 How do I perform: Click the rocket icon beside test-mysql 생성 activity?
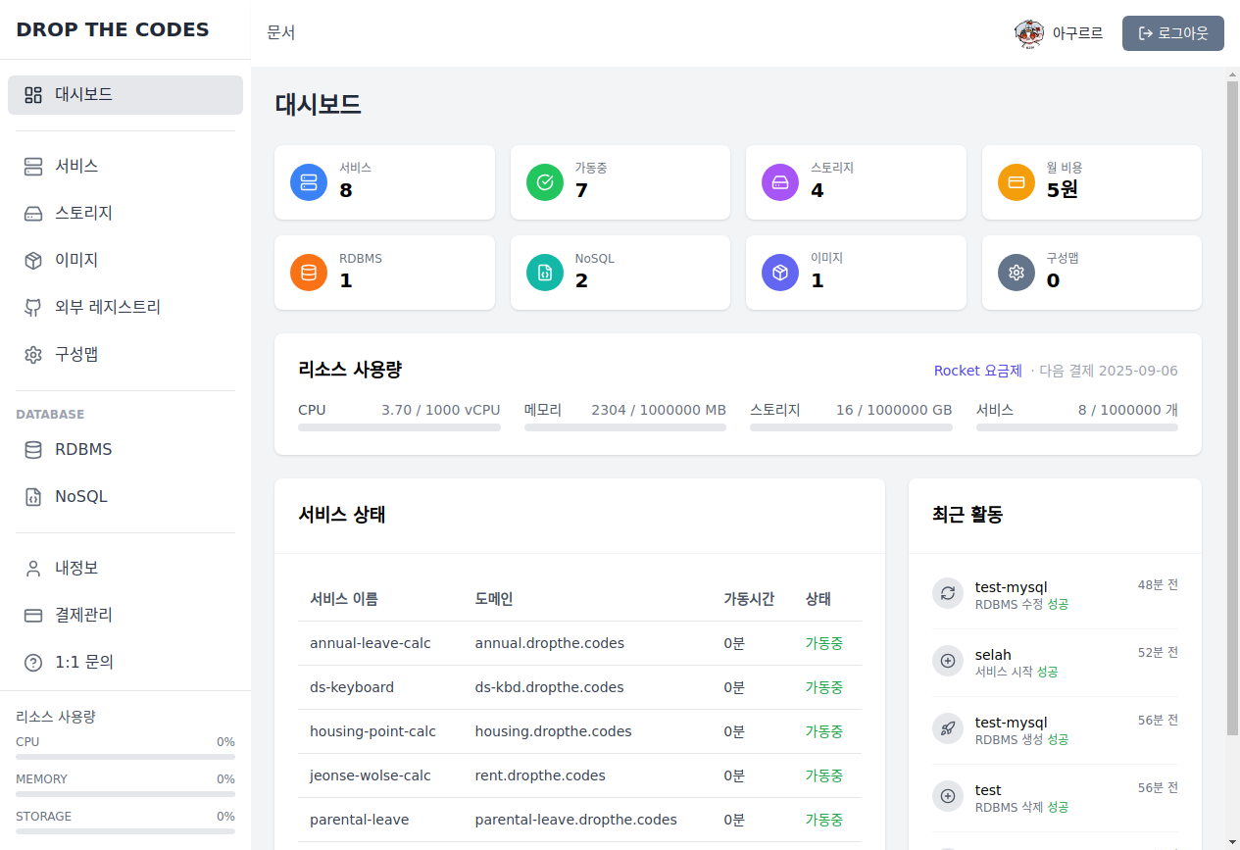pos(948,728)
